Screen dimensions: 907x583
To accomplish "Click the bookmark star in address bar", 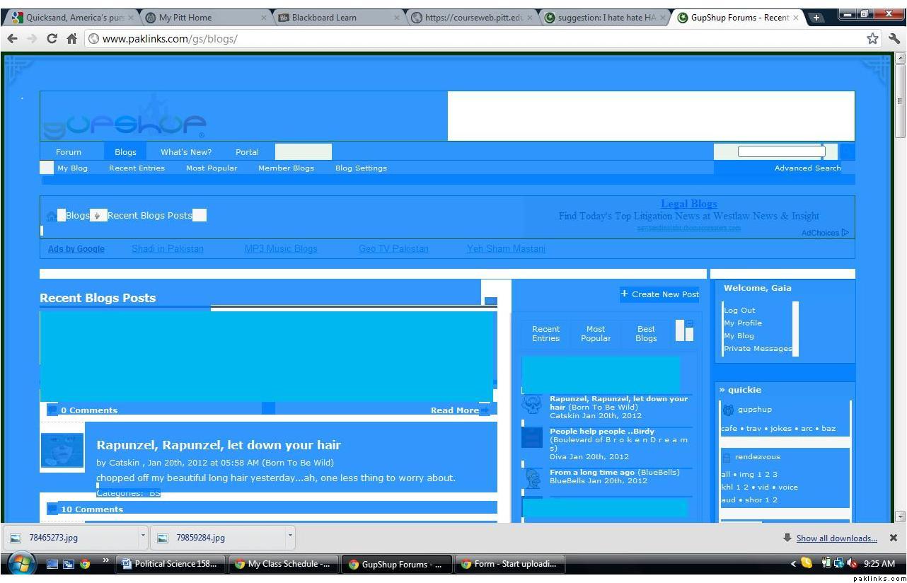I will (x=872, y=39).
